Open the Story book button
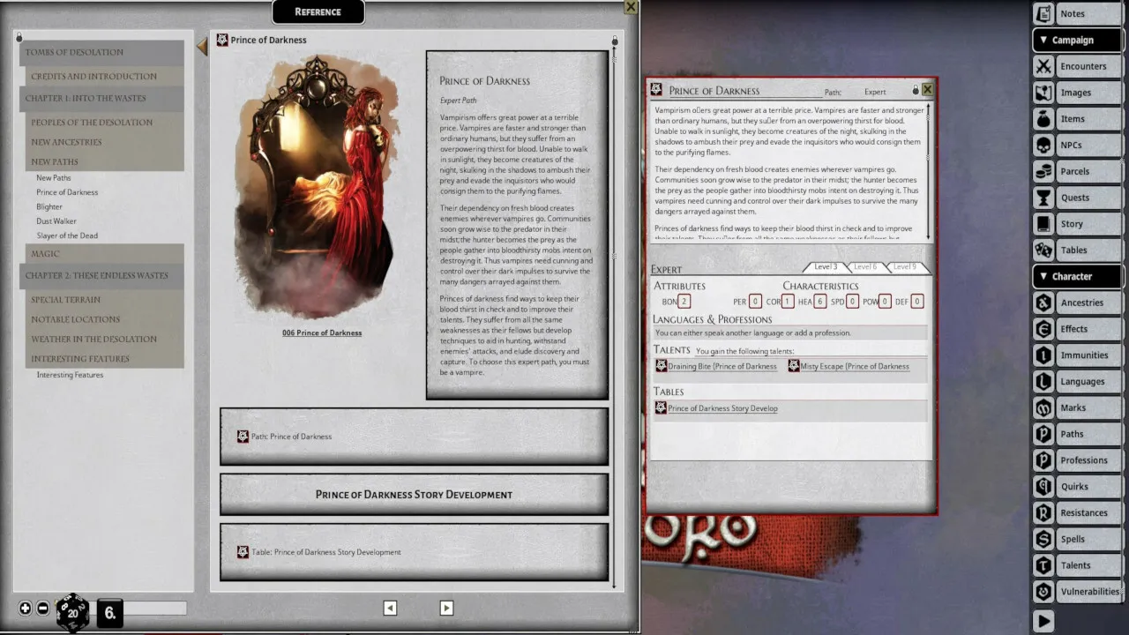Viewport: 1129px width, 635px height. pos(1077,224)
